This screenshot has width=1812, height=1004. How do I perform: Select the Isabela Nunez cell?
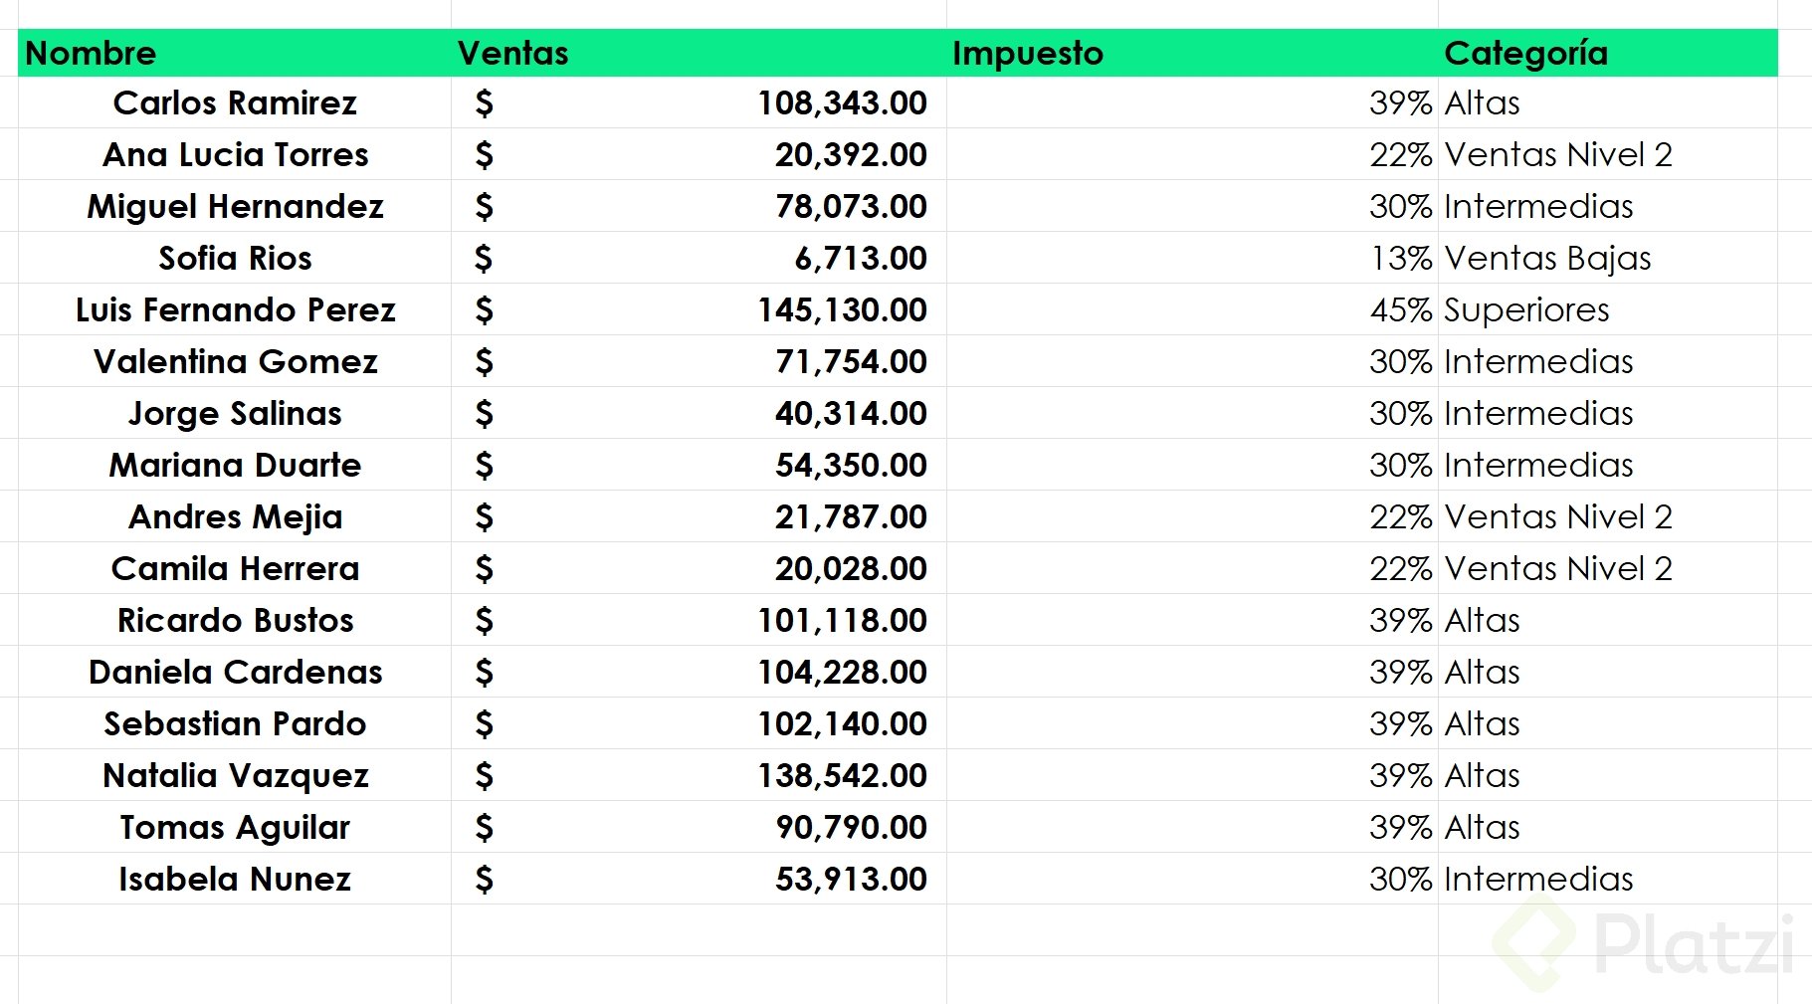pos(235,879)
